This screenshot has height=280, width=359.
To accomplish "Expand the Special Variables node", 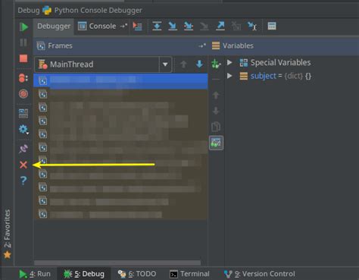I will (229, 62).
